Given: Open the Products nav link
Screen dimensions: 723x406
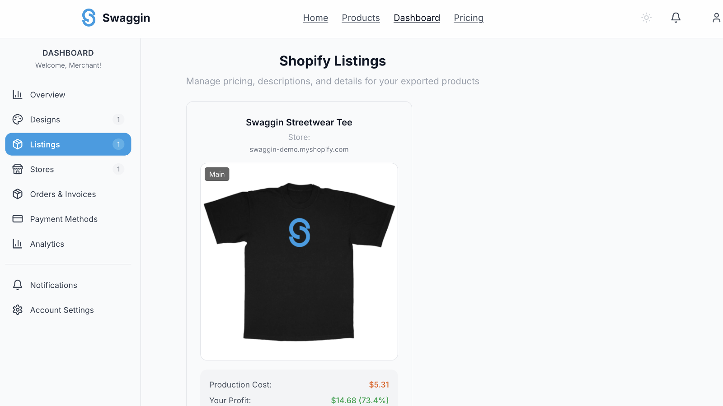Looking at the screenshot, I should (x=361, y=18).
